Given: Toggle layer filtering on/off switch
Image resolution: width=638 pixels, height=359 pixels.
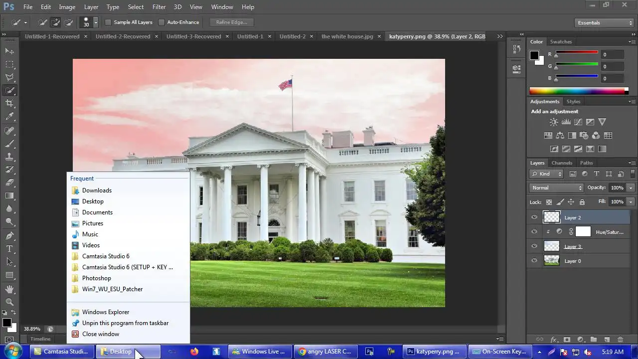Looking at the screenshot, I should click(633, 174).
